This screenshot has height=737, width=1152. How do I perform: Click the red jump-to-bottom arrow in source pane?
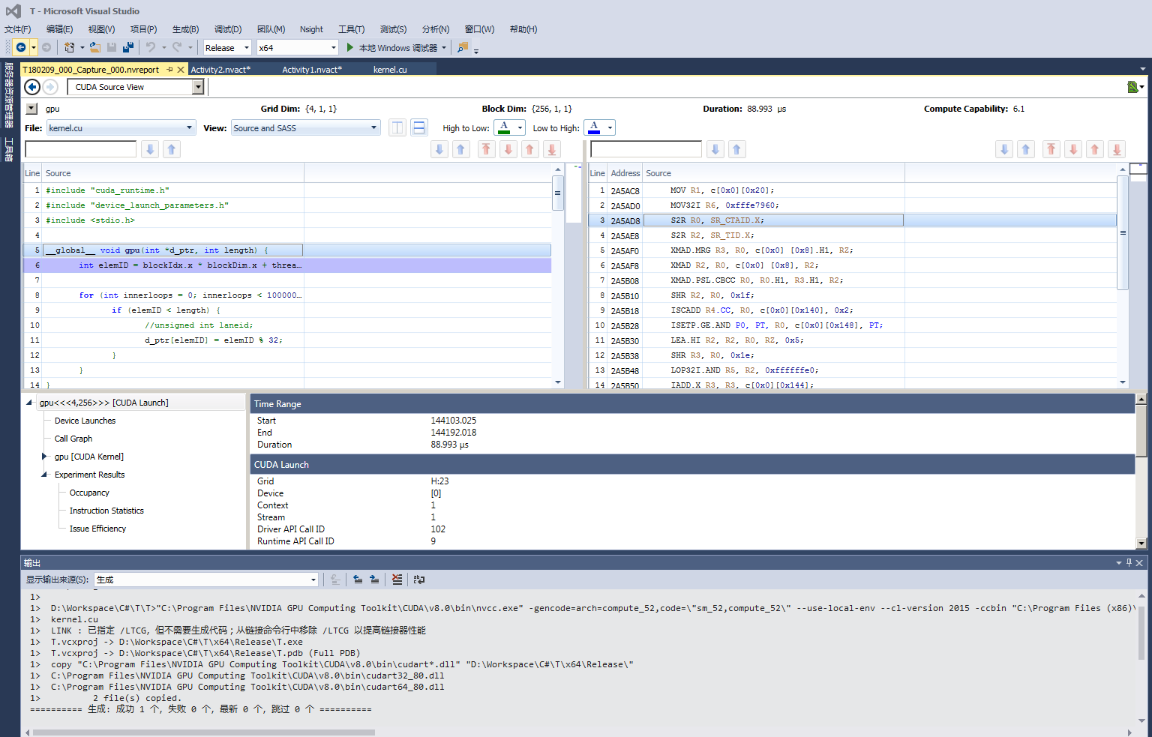552,149
